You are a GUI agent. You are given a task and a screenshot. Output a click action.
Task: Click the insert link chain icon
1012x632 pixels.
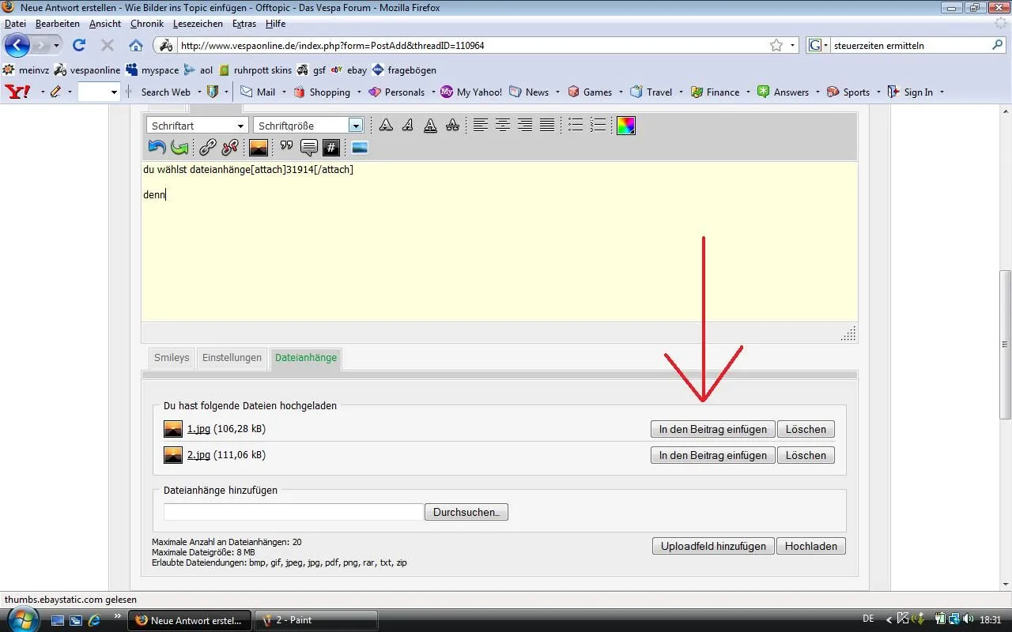207,147
